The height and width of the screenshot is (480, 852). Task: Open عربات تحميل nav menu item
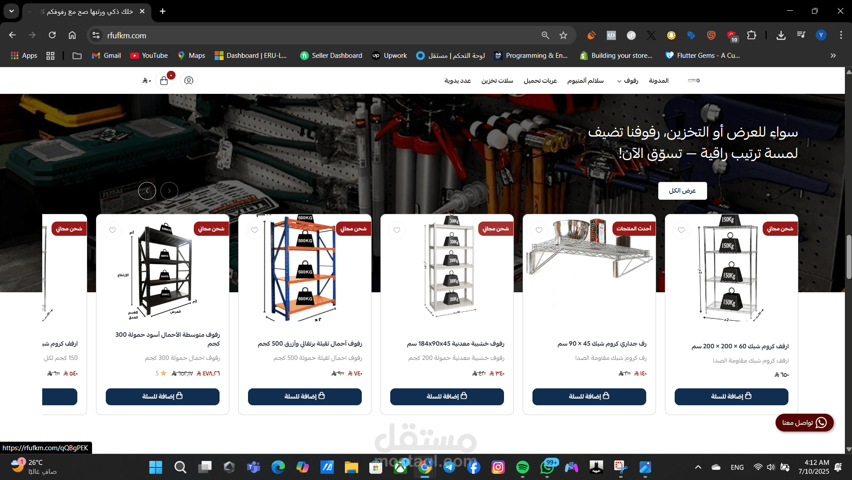(540, 81)
